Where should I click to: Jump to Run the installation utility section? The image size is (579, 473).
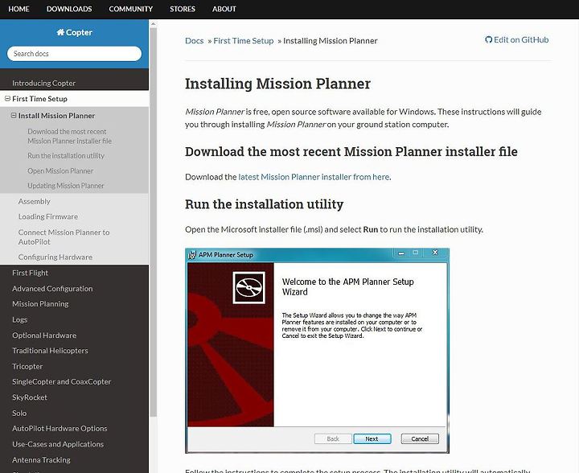click(66, 156)
